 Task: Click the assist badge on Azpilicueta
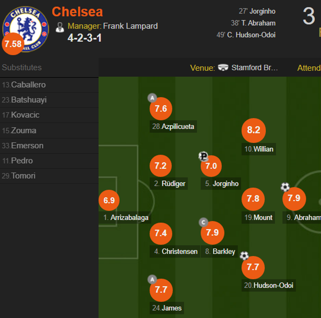[x=152, y=97]
